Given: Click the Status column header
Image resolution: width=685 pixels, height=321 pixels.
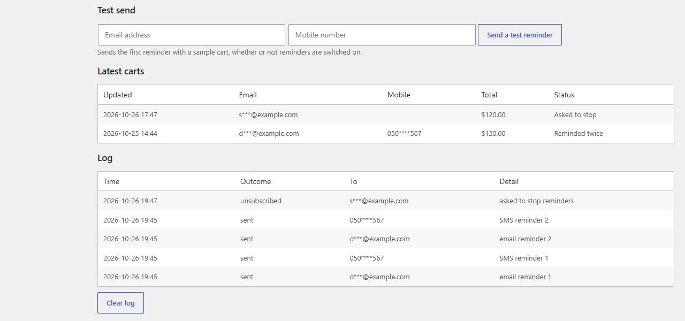Looking at the screenshot, I should [x=564, y=95].
